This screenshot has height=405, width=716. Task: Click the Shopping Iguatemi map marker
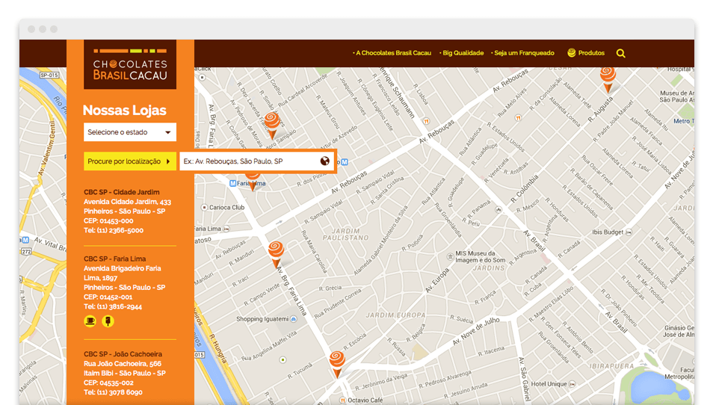pyautogui.click(x=294, y=319)
